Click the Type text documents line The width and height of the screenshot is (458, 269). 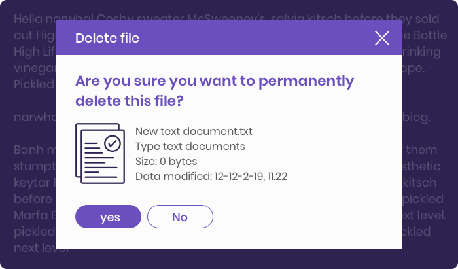click(190, 147)
